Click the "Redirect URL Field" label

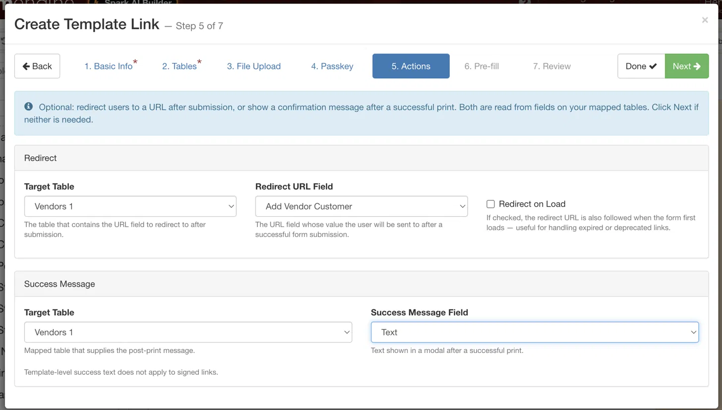[294, 186]
